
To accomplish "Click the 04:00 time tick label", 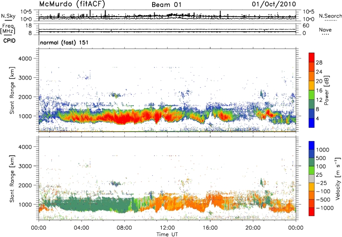I will tap(82, 228).
